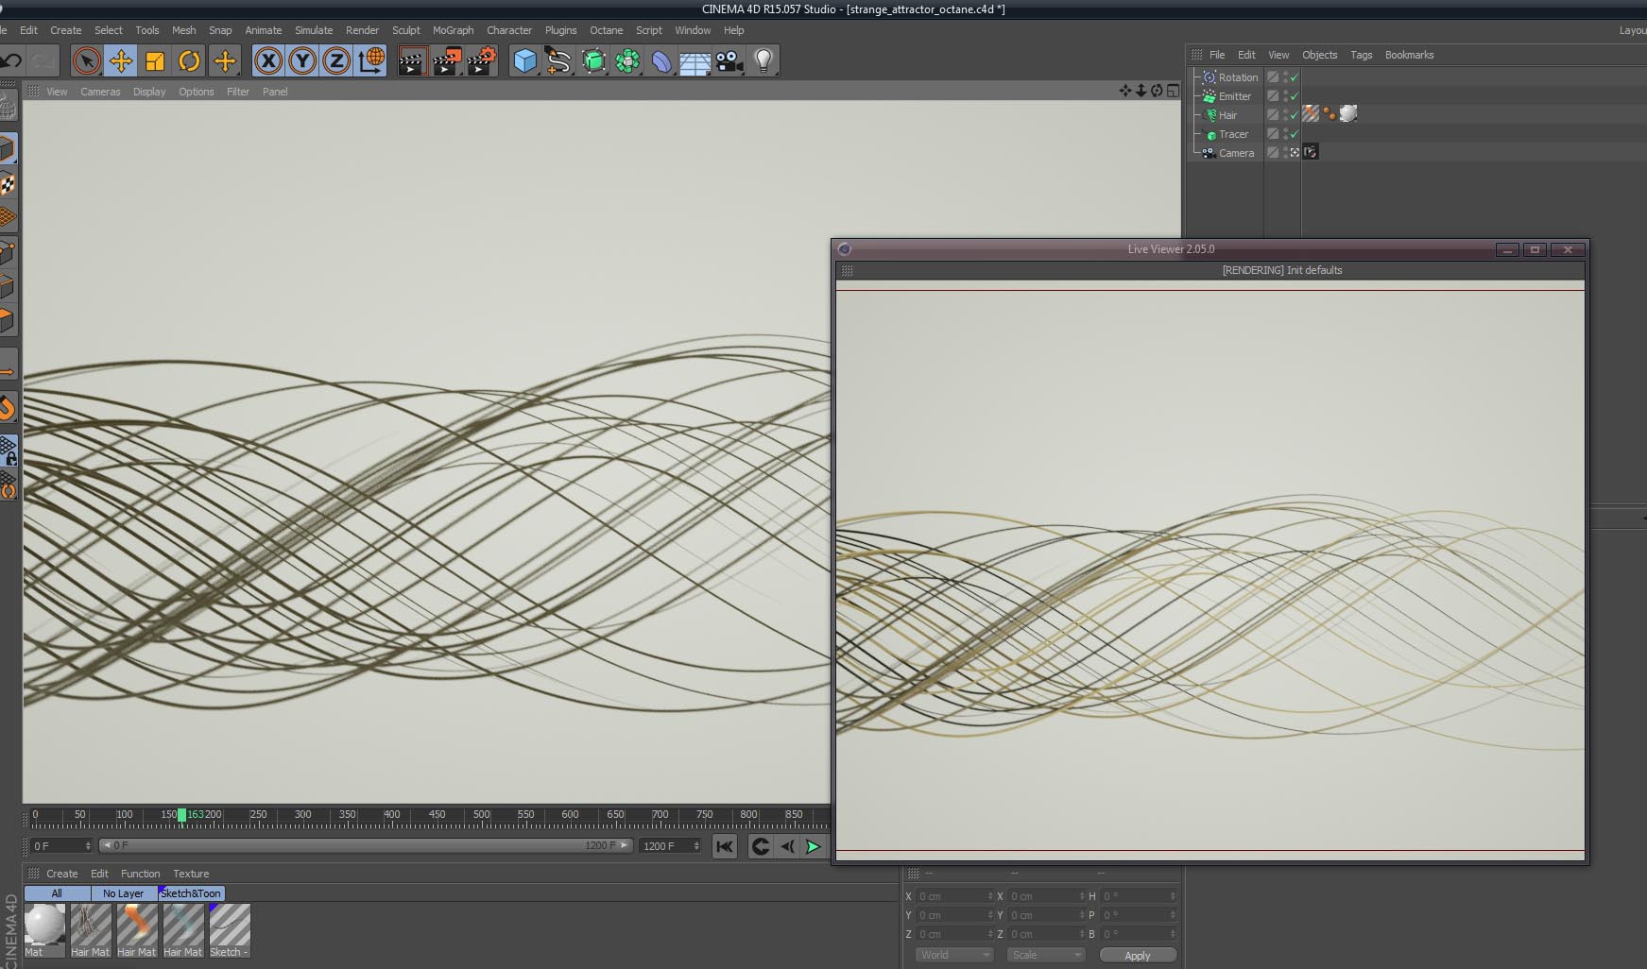Toggle the green checkmark for Emitter

1295,96
